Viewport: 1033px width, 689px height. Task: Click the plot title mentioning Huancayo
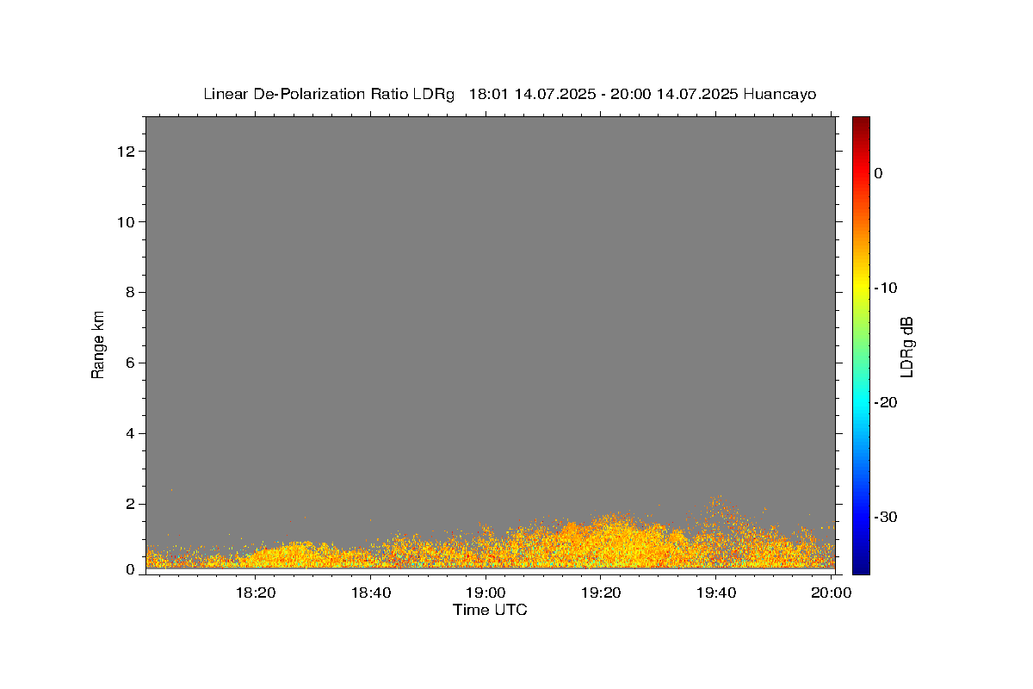510,94
